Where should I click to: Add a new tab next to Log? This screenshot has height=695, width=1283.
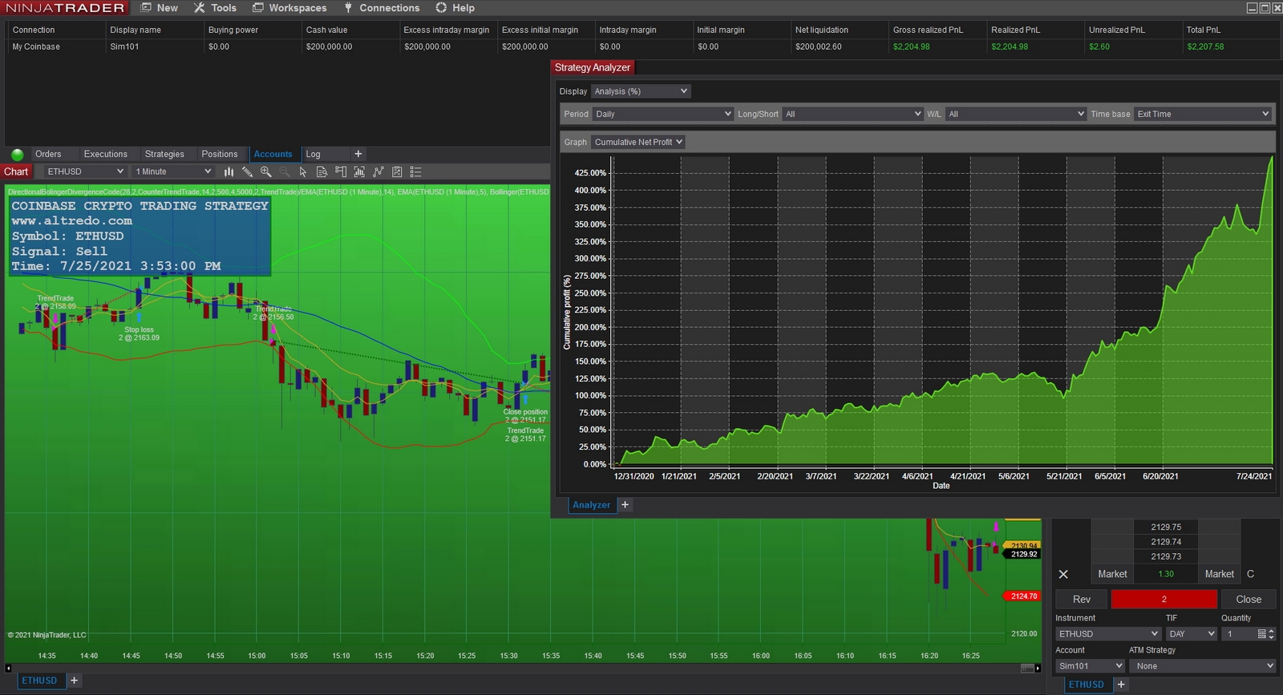coord(358,154)
